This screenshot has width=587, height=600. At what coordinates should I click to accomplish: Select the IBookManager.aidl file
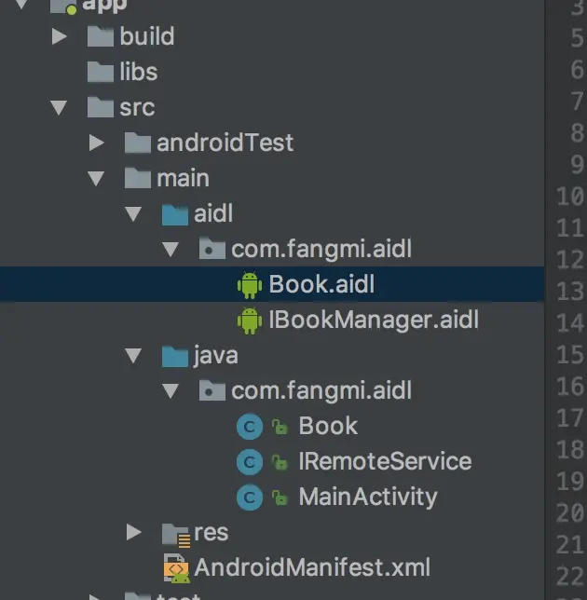(373, 320)
